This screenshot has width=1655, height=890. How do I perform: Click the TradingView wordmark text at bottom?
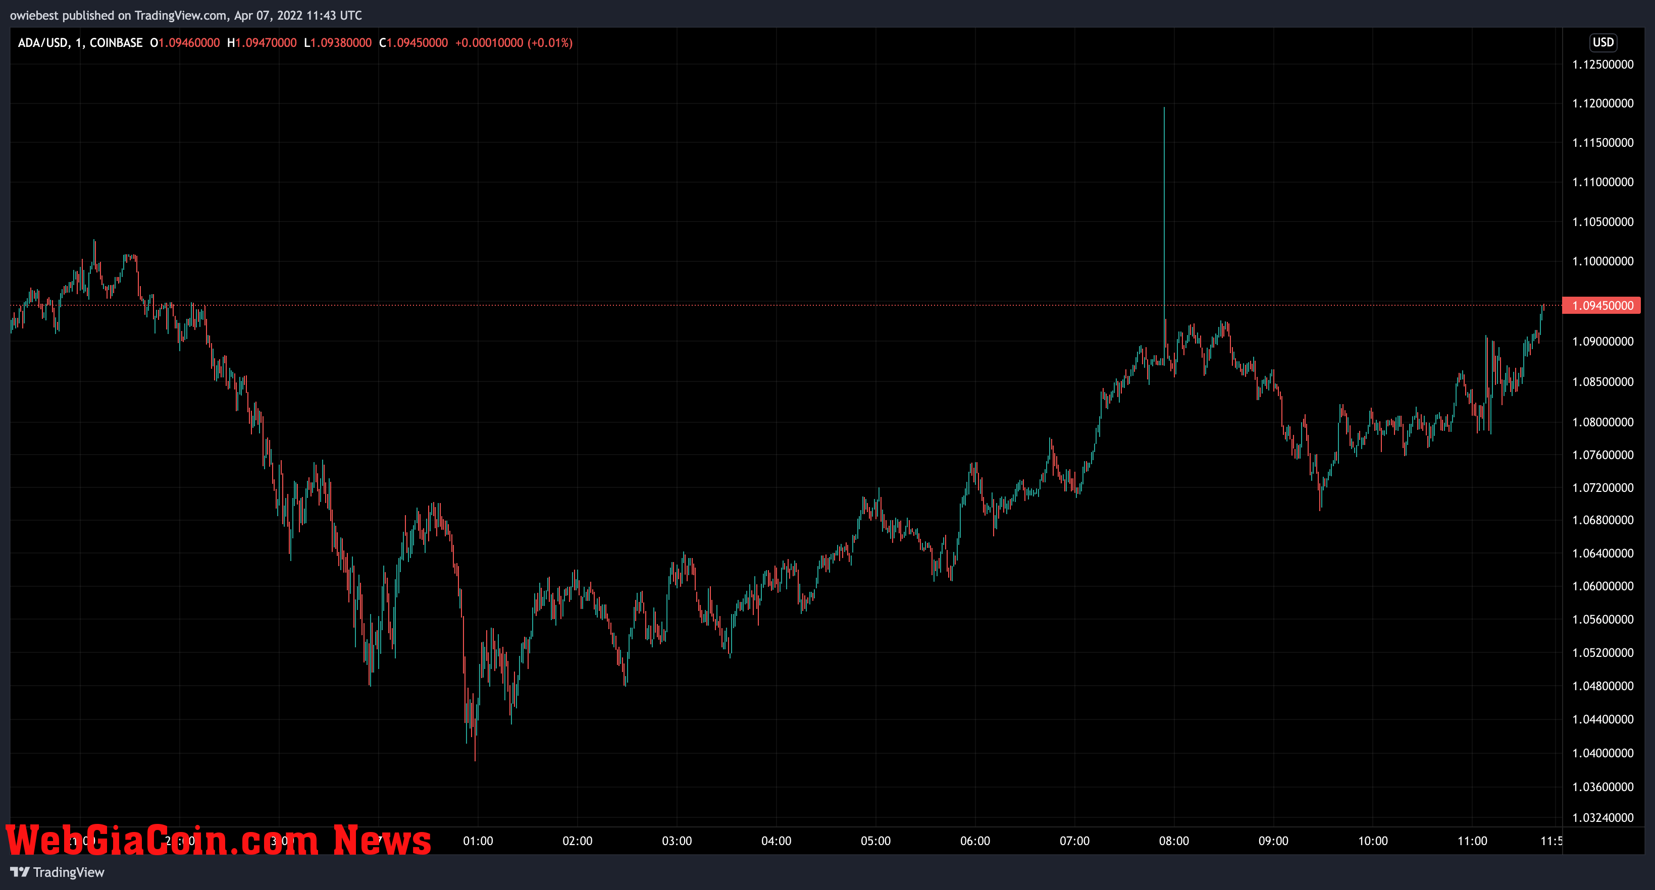point(68,873)
